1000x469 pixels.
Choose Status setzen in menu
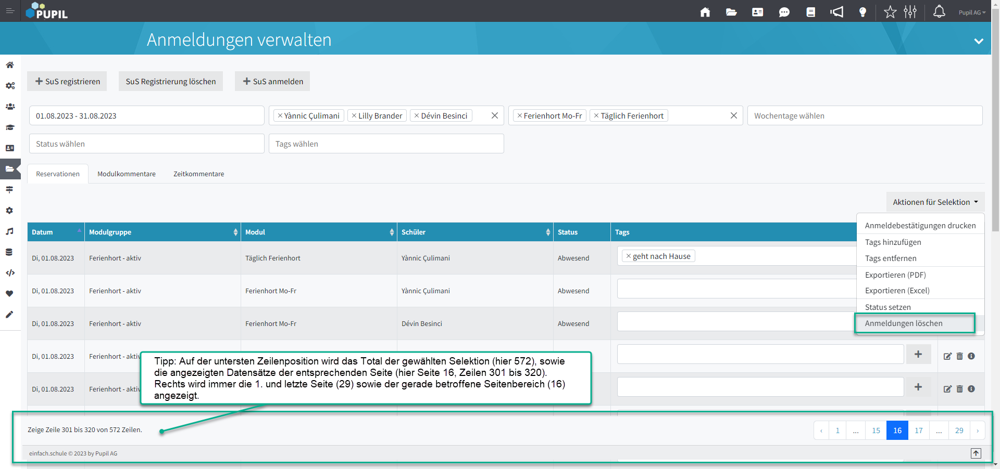(920, 307)
